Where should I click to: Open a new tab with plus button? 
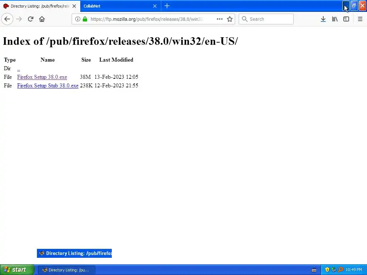point(167,6)
